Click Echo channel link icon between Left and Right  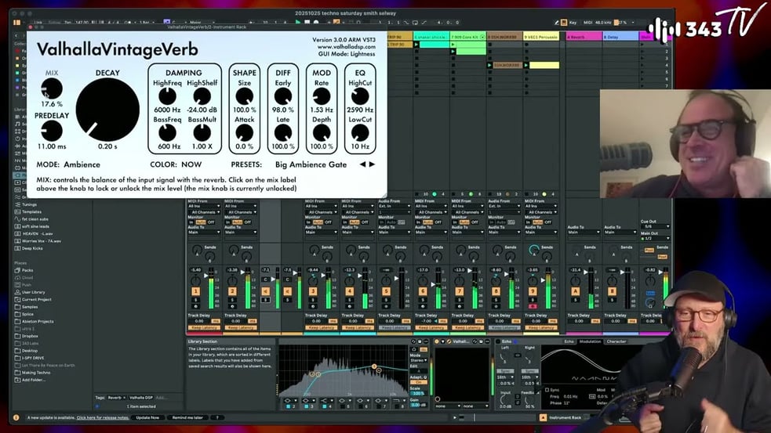pyautogui.click(x=518, y=355)
